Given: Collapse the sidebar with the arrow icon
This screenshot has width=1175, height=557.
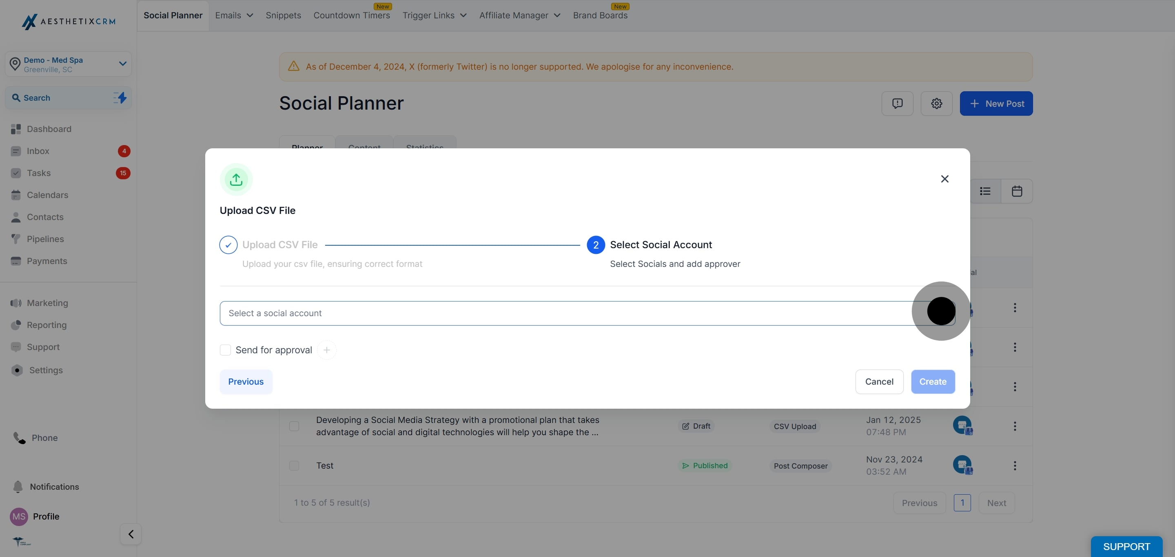Looking at the screenshot, I should pyautogui.click(x=131, y=534).
